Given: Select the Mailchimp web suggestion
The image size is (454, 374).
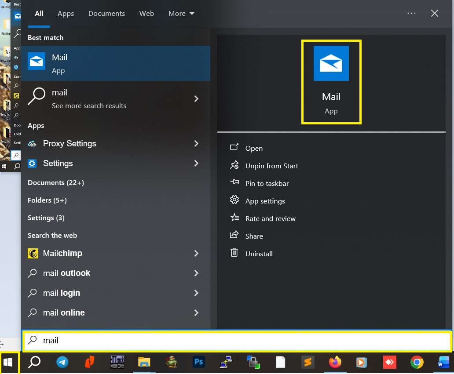Looking at the screenshot, I should [116, 254].
